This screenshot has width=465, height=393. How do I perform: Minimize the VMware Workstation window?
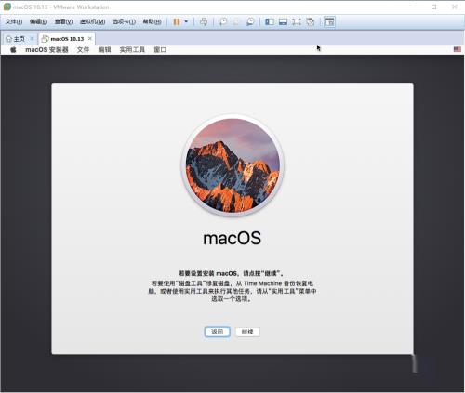pos(414,7)
